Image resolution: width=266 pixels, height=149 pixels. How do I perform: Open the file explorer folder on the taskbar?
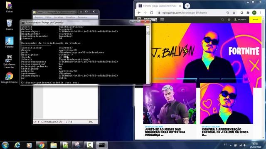54,145
